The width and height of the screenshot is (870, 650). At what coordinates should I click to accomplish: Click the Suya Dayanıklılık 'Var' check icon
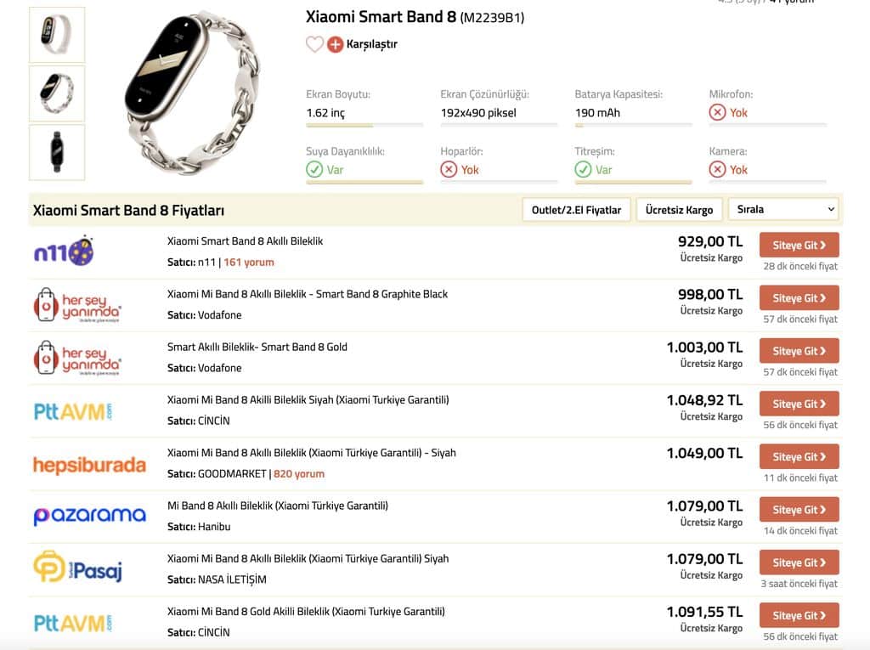coord(314,169)
